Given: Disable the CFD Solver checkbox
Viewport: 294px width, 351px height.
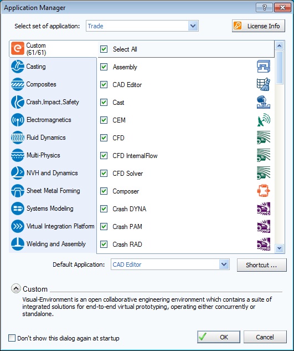Looking at the screenshot, I should pyautogui.click(x=104, y=173).
